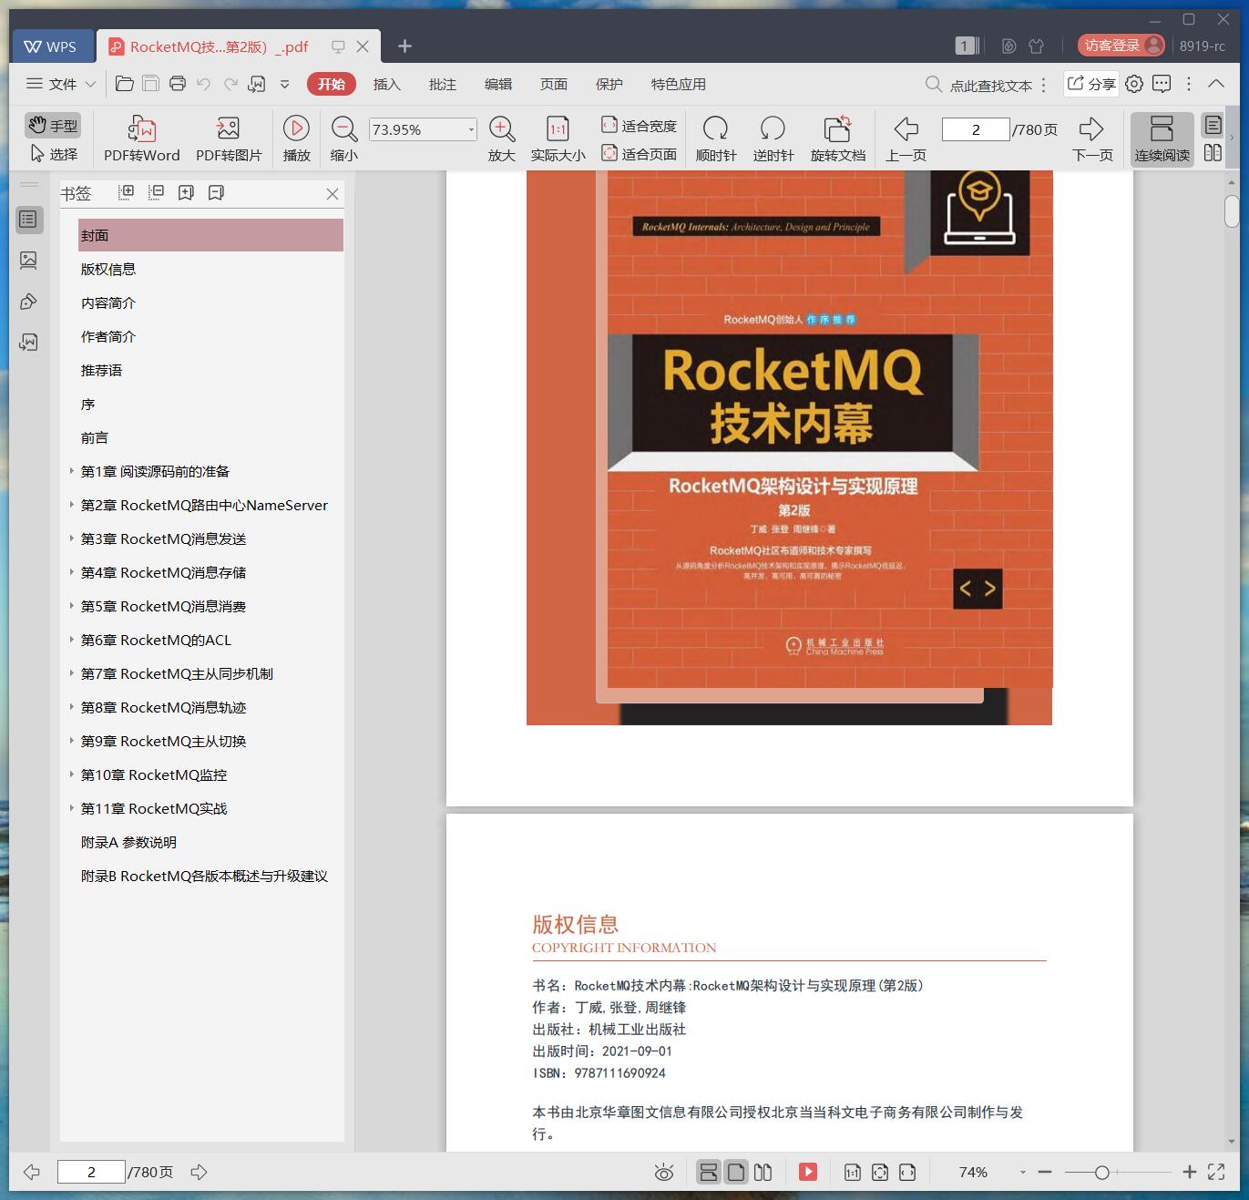Screen dimensions: 1249x1200
Task: Switch to the 特色应用 tab
Action: 678,84
